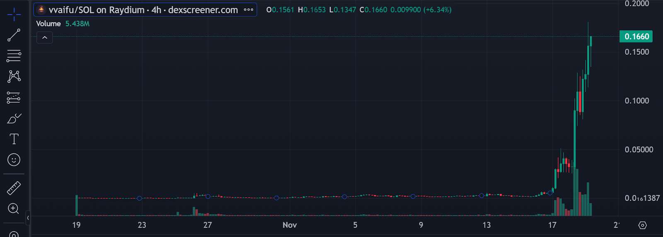Collapse the drawing toolbar side arrow
The width and height of the screenshot is (663, 237).
pyautogui.click(x=28, y=218)
